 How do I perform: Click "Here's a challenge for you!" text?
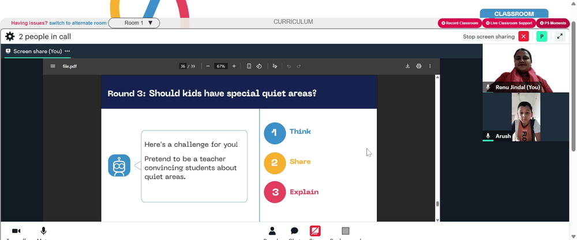point(191,144)
